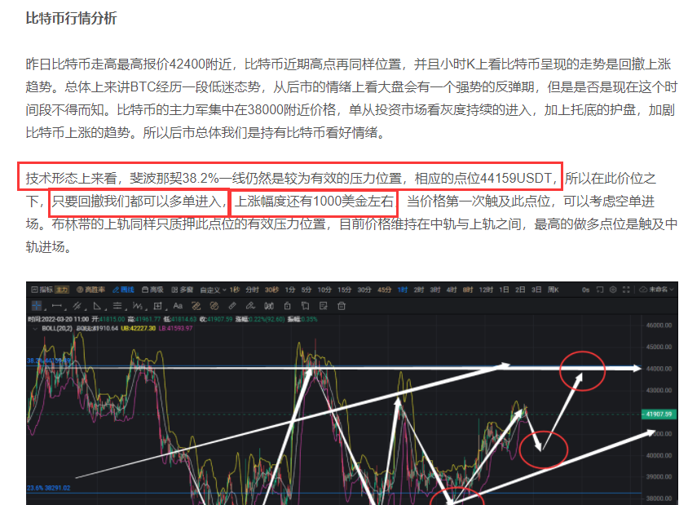The height and width of the screenshot is (505, 688).
Task: Toggle the 主力 badge
Action: pyautogui.click(x=62, y=290)
